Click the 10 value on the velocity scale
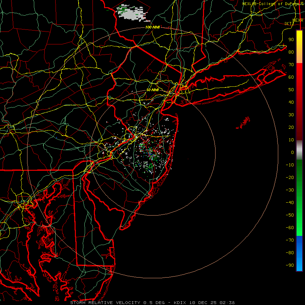 291,140
